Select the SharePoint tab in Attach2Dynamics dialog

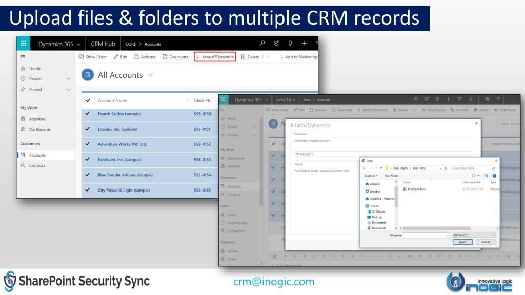[x=300, y=134]
